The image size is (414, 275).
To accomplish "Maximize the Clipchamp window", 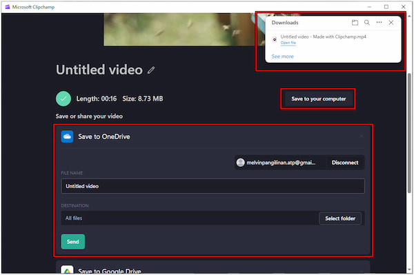I will 386,7.
